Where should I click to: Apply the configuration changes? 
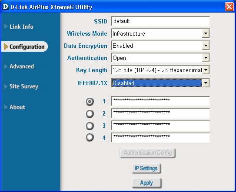point(146,183)
